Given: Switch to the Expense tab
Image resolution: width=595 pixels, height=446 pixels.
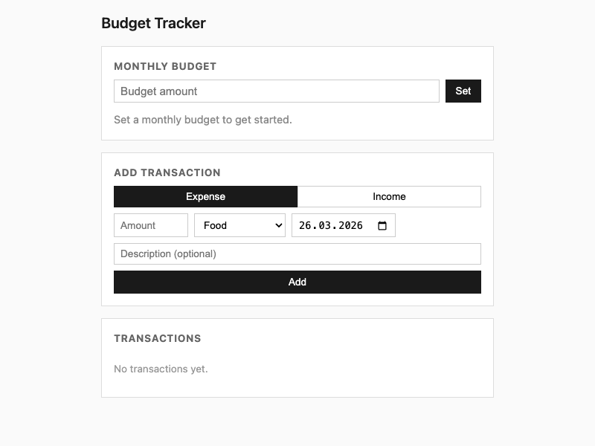Looking at the screenshot, I should pyautogui.click(x=205, y=196).
